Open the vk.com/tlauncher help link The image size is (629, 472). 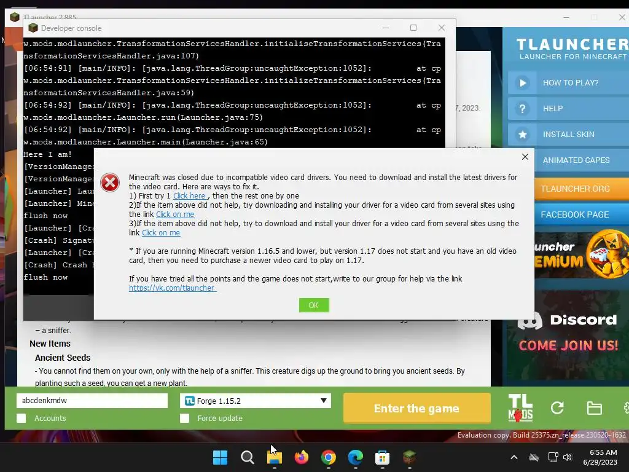(173, 288)
